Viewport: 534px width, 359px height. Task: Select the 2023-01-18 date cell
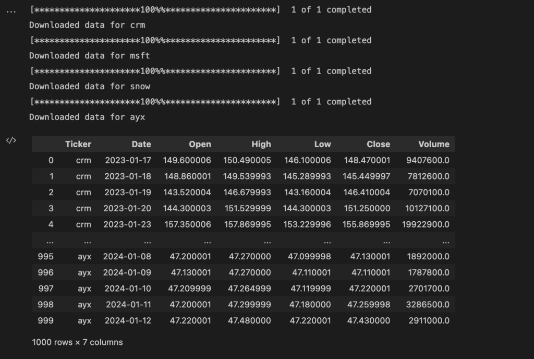128,176
